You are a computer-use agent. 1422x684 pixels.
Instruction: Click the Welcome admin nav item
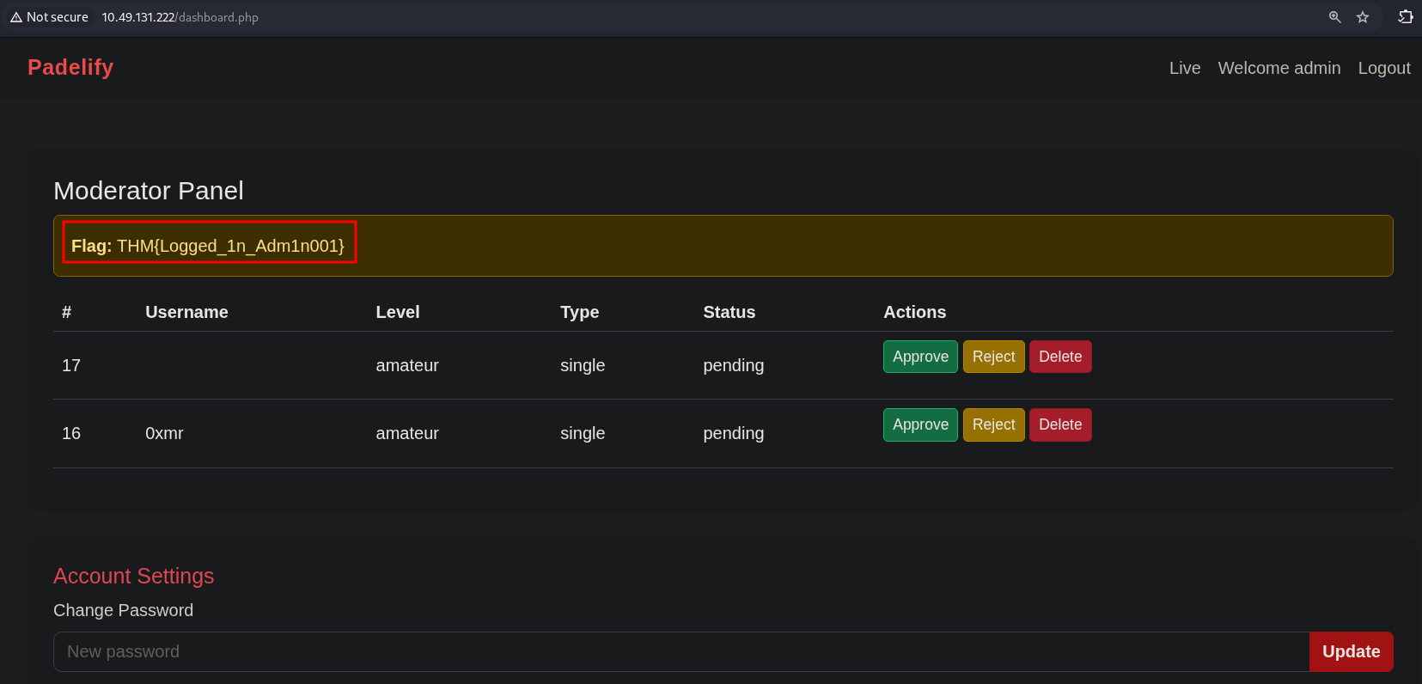(1279, 68)
